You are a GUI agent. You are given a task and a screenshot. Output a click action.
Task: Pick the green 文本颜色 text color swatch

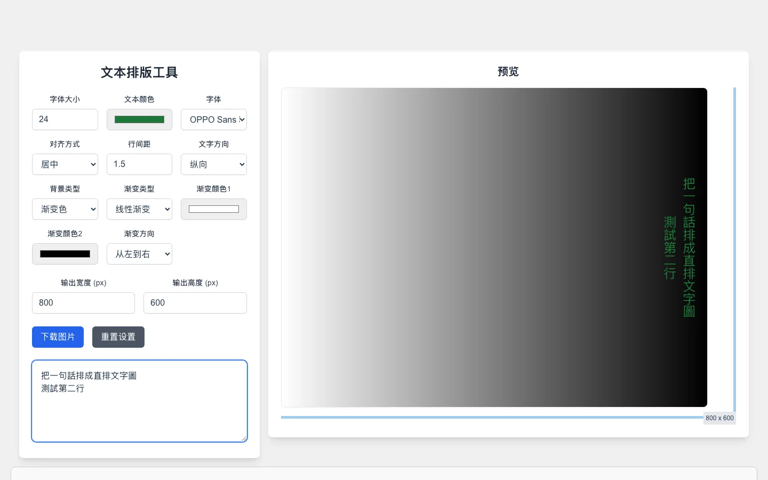click(139, 119)
